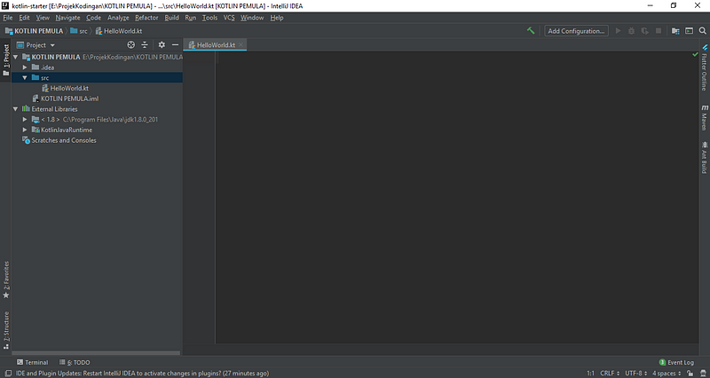Open Search Everywhere magnifier icon
Image resolution: width=710 pixels, height=378 pixels.
pos(702,31)
